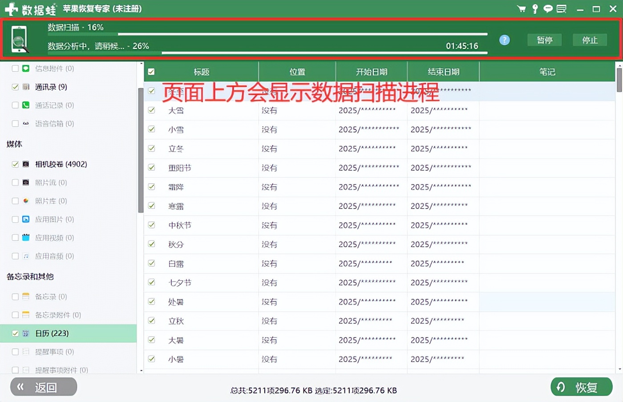Check the 备忘录 checkbox
Image resolution: width=623 pixels, height=402 pixels.
pyautogui.click(x=15, y=297)
